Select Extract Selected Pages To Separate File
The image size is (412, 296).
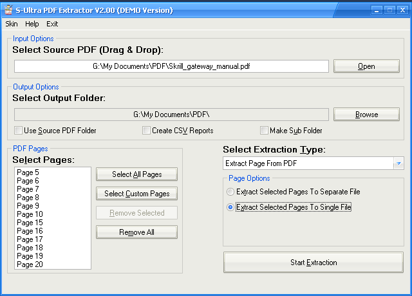point(231,192)
